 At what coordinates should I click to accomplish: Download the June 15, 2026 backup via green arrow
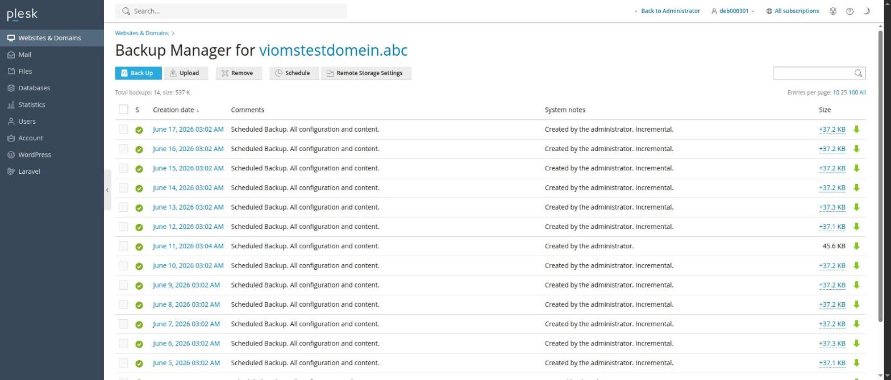click(x=856, y=168)
